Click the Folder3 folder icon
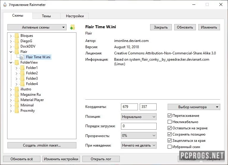This screenshot has width=228, height=165. click(x=22, y=79)
